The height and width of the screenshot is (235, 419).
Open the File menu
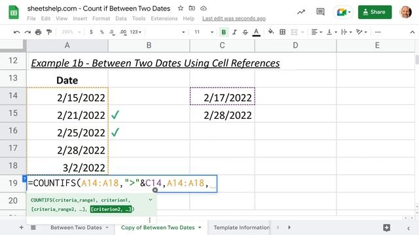coord(31,18)
